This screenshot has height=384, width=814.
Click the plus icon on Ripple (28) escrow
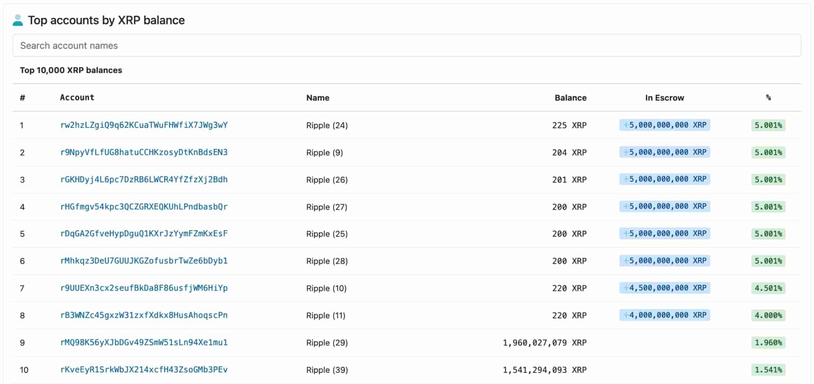[x=626, y=261]
